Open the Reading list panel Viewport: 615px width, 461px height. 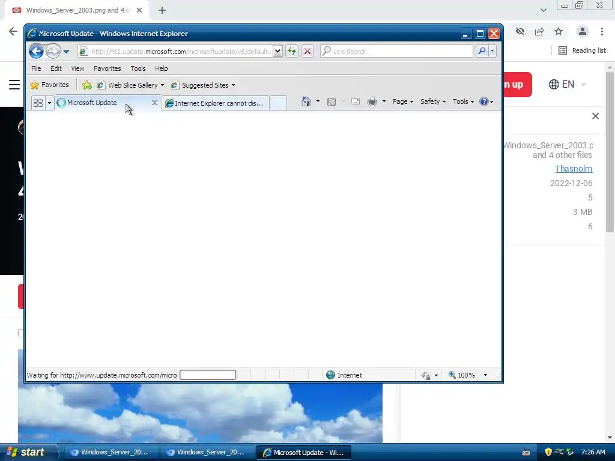[582, 50]
